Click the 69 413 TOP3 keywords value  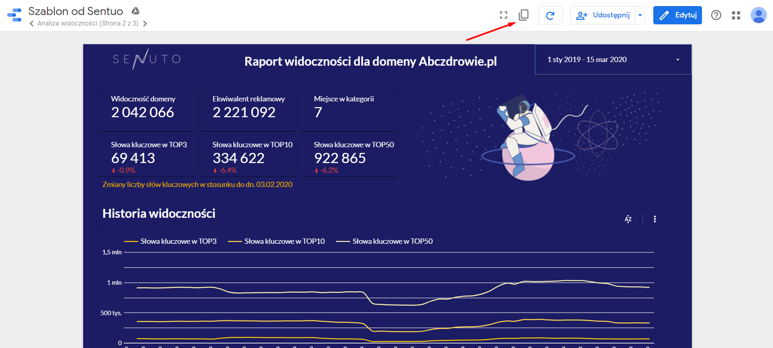133,158
